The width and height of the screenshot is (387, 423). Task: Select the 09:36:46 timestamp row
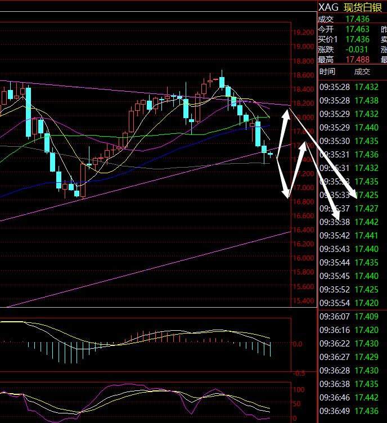point(349,397)
